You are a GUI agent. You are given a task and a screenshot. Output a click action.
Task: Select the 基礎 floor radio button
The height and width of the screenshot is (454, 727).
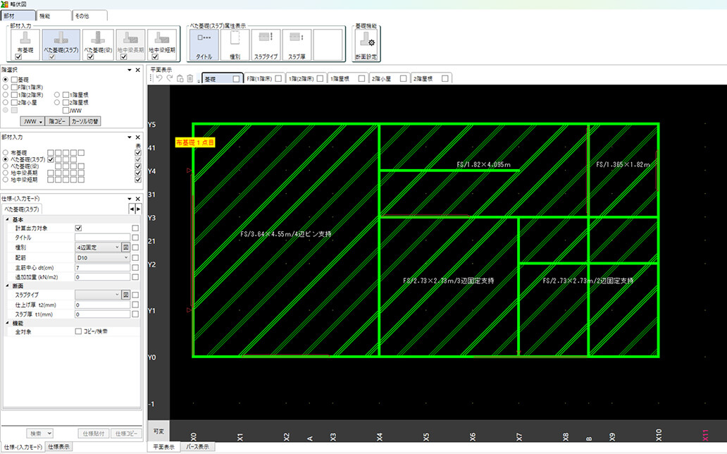(x=6, y=80)
